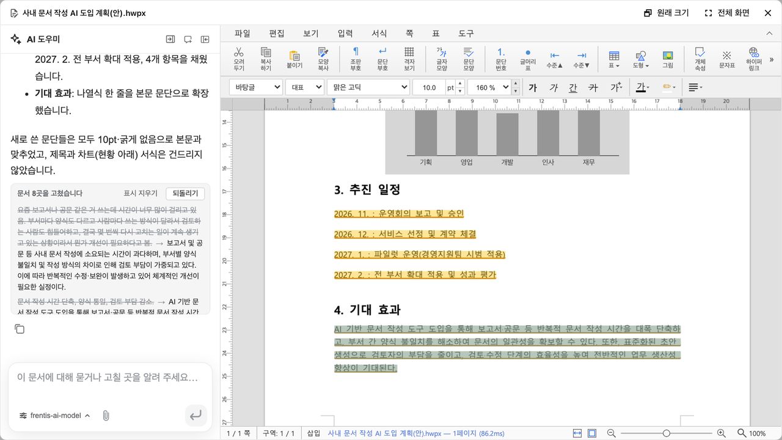Image resolution: width=782 pixels, height=440 pixels.
Task: Toggle 문단 부호 paragraph marks display
Action: [382, 59]
